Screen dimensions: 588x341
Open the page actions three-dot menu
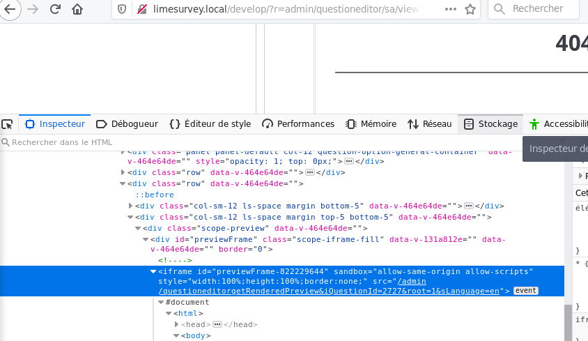(451, 9)
